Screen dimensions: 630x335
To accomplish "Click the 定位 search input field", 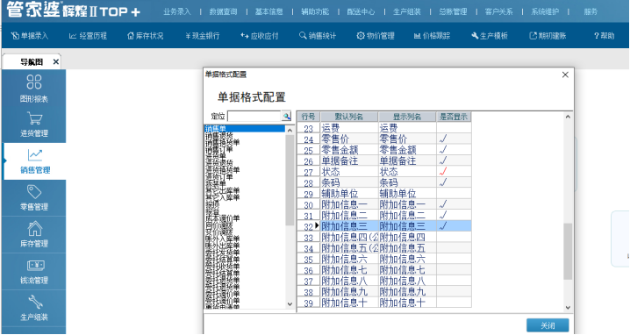I will (254, 116).
